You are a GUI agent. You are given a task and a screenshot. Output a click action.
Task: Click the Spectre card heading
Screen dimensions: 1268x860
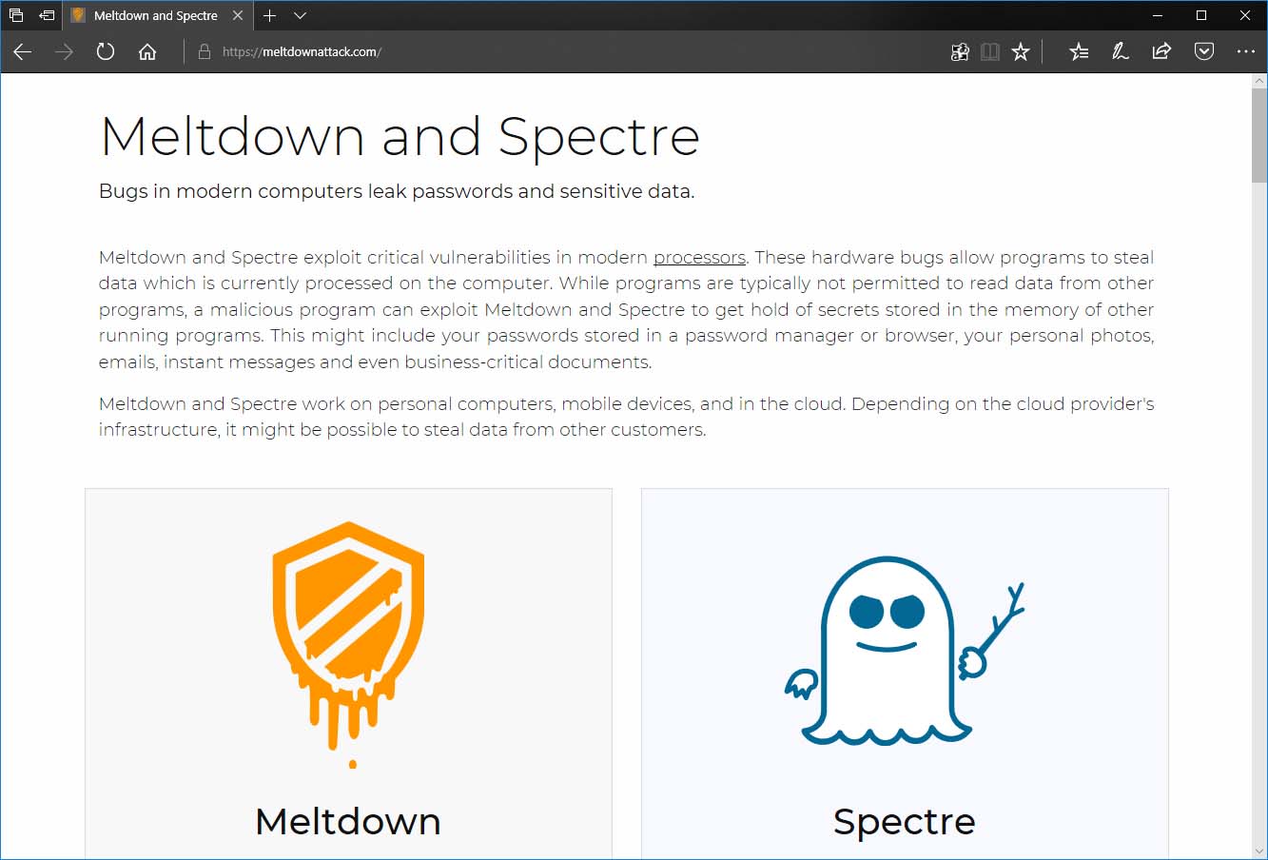[x=905, y=821]
